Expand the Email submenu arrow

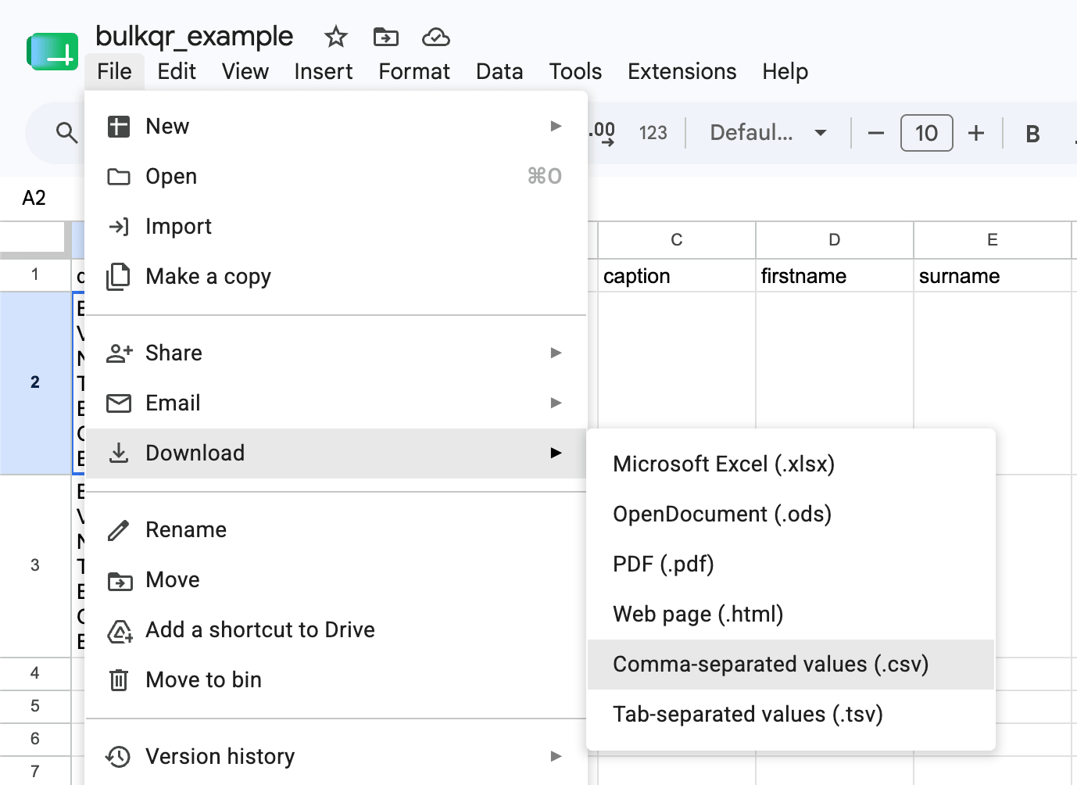coord(556,403)
